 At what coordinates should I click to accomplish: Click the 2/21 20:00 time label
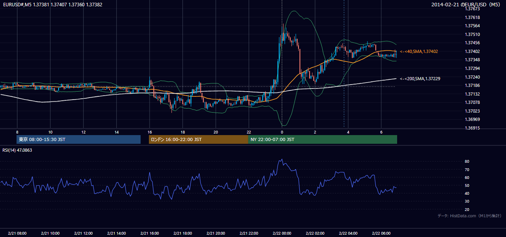click(216, 233)
